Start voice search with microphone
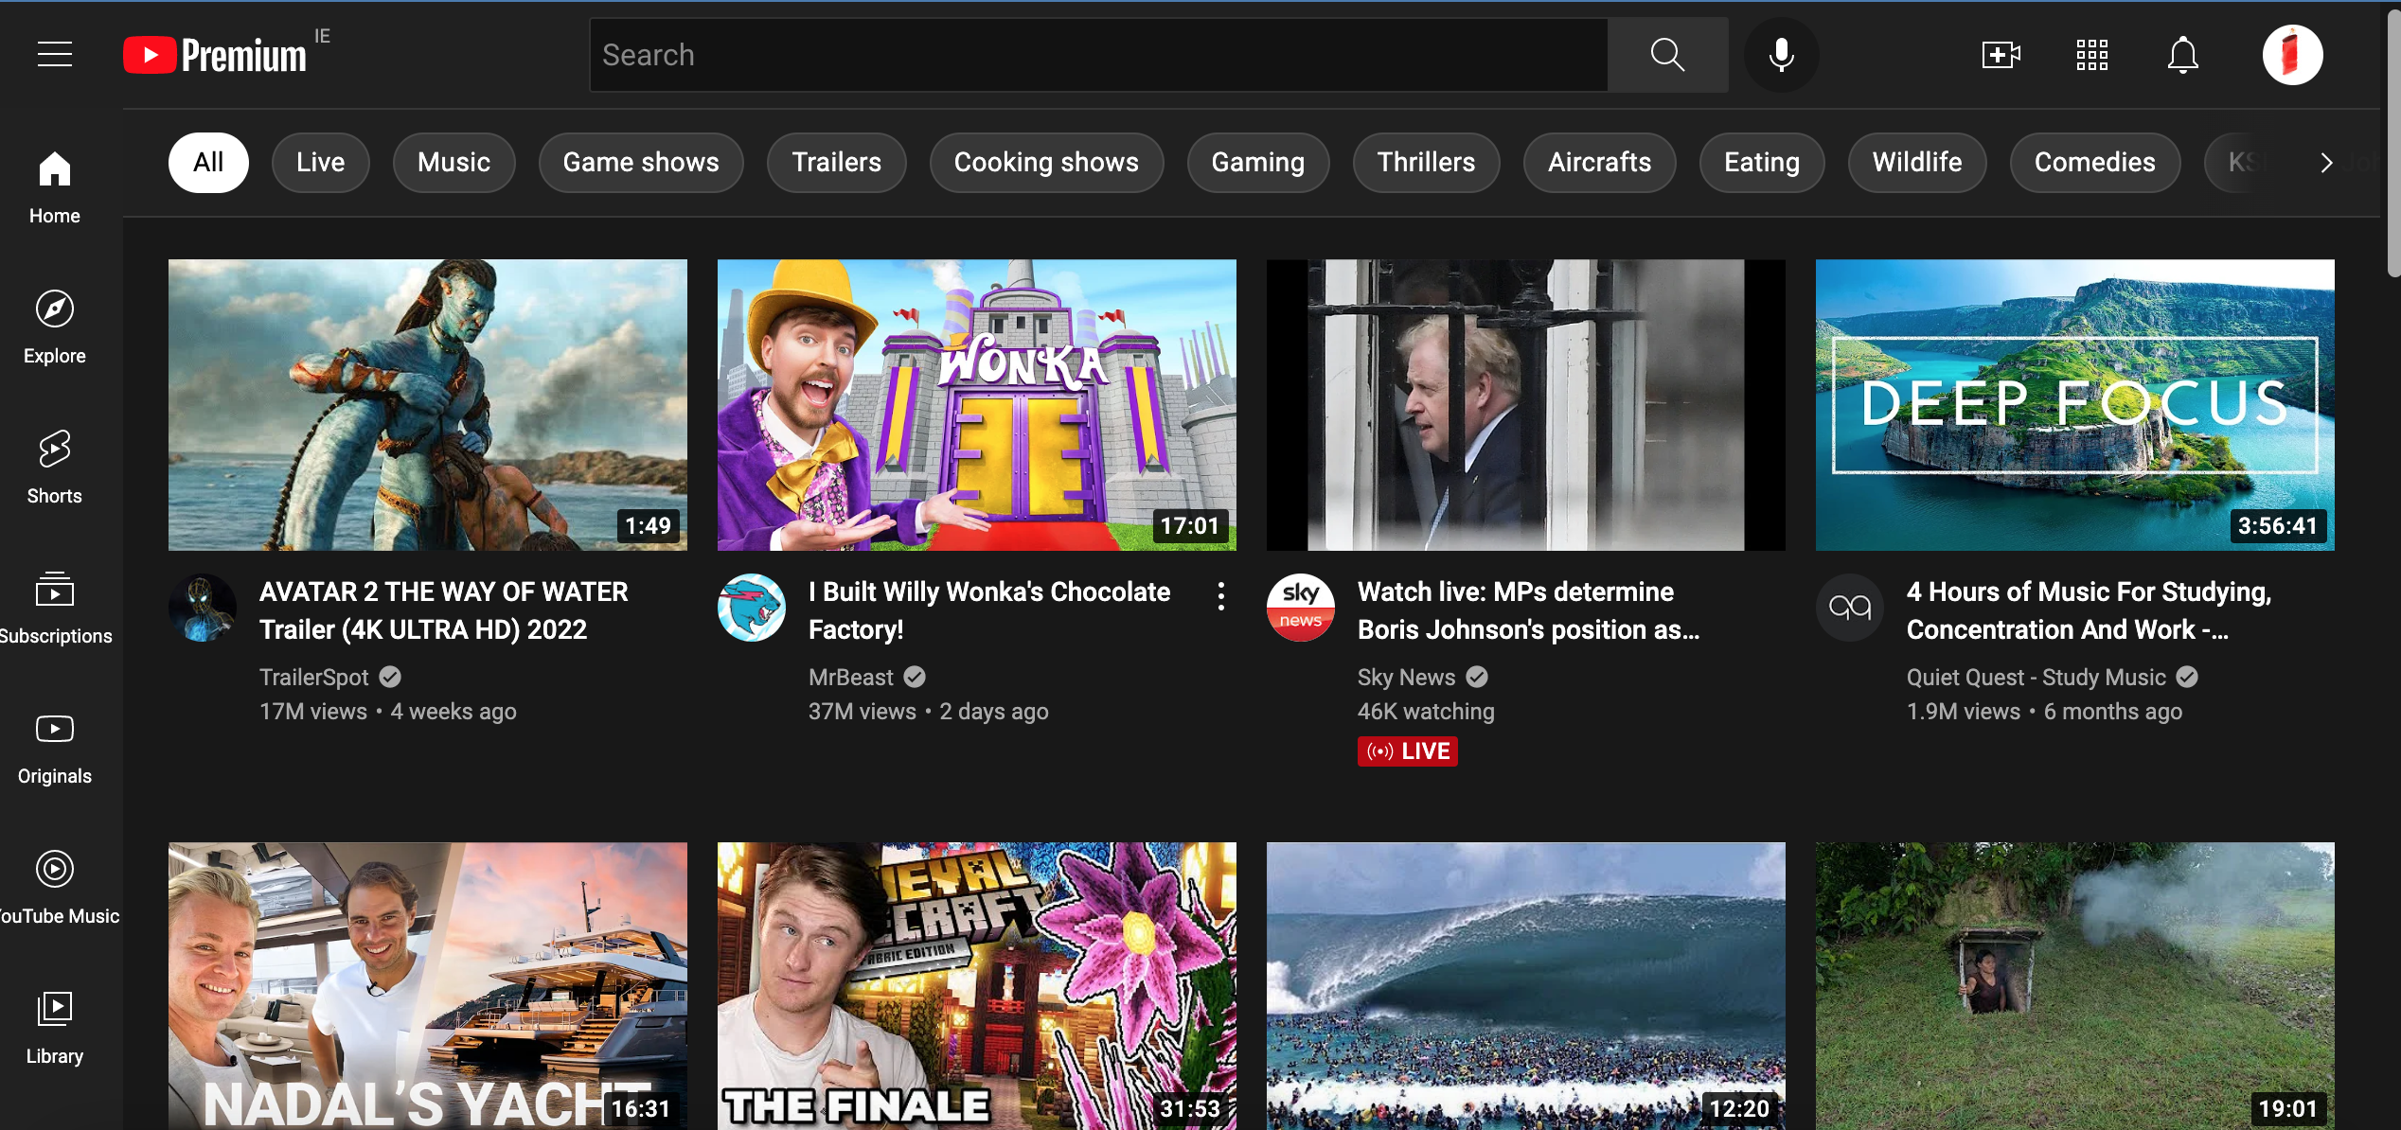Viewport: 2401px width, 1130px height. [1781, 55]
